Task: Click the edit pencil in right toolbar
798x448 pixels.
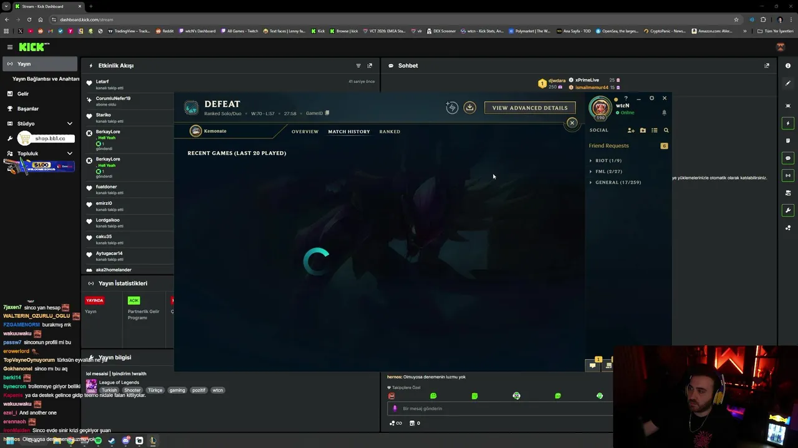Action: pyautogui.click(x=788, y=83)
